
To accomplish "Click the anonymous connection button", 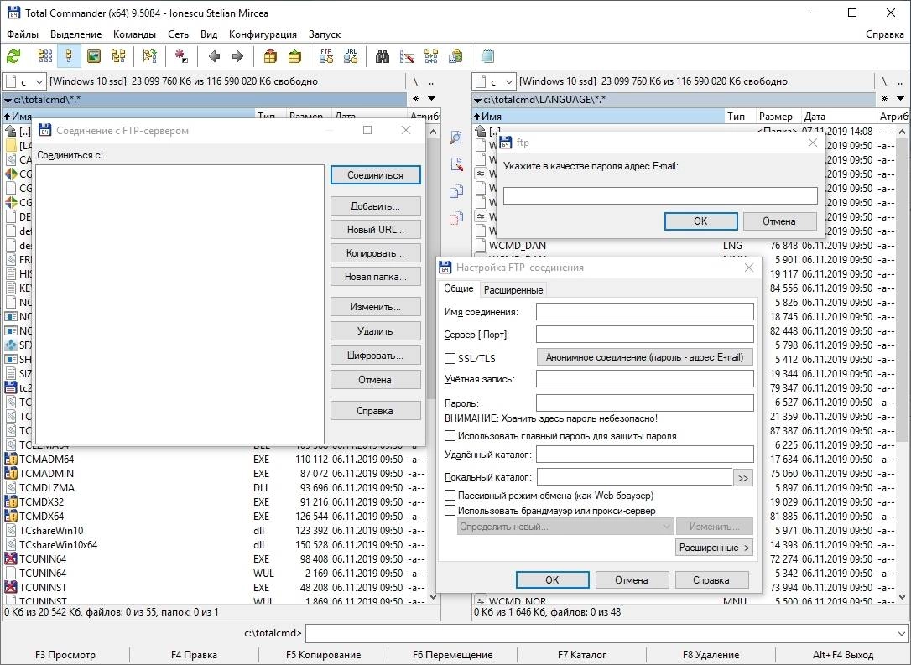I will (644, 357).
